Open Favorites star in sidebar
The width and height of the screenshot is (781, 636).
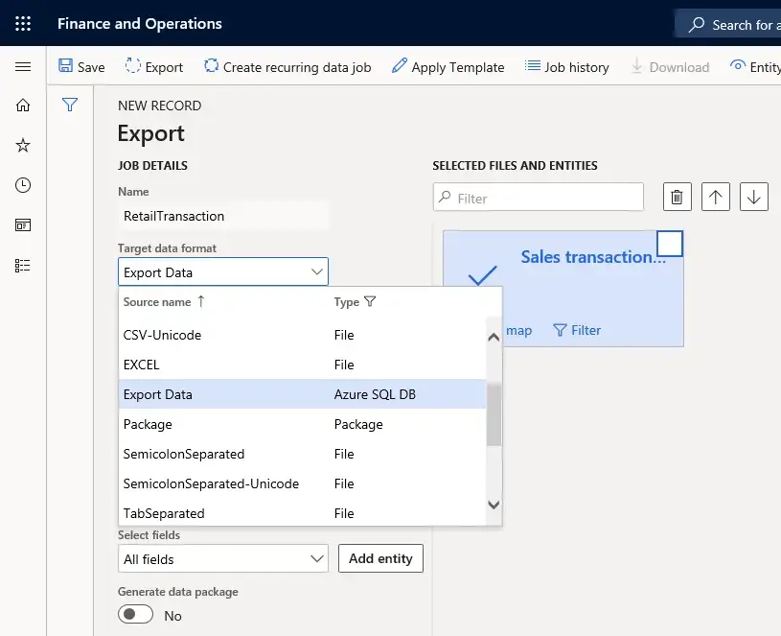coord(23,145)
